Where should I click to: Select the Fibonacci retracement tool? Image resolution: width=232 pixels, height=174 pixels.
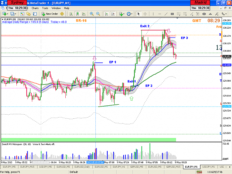(185, 14)
